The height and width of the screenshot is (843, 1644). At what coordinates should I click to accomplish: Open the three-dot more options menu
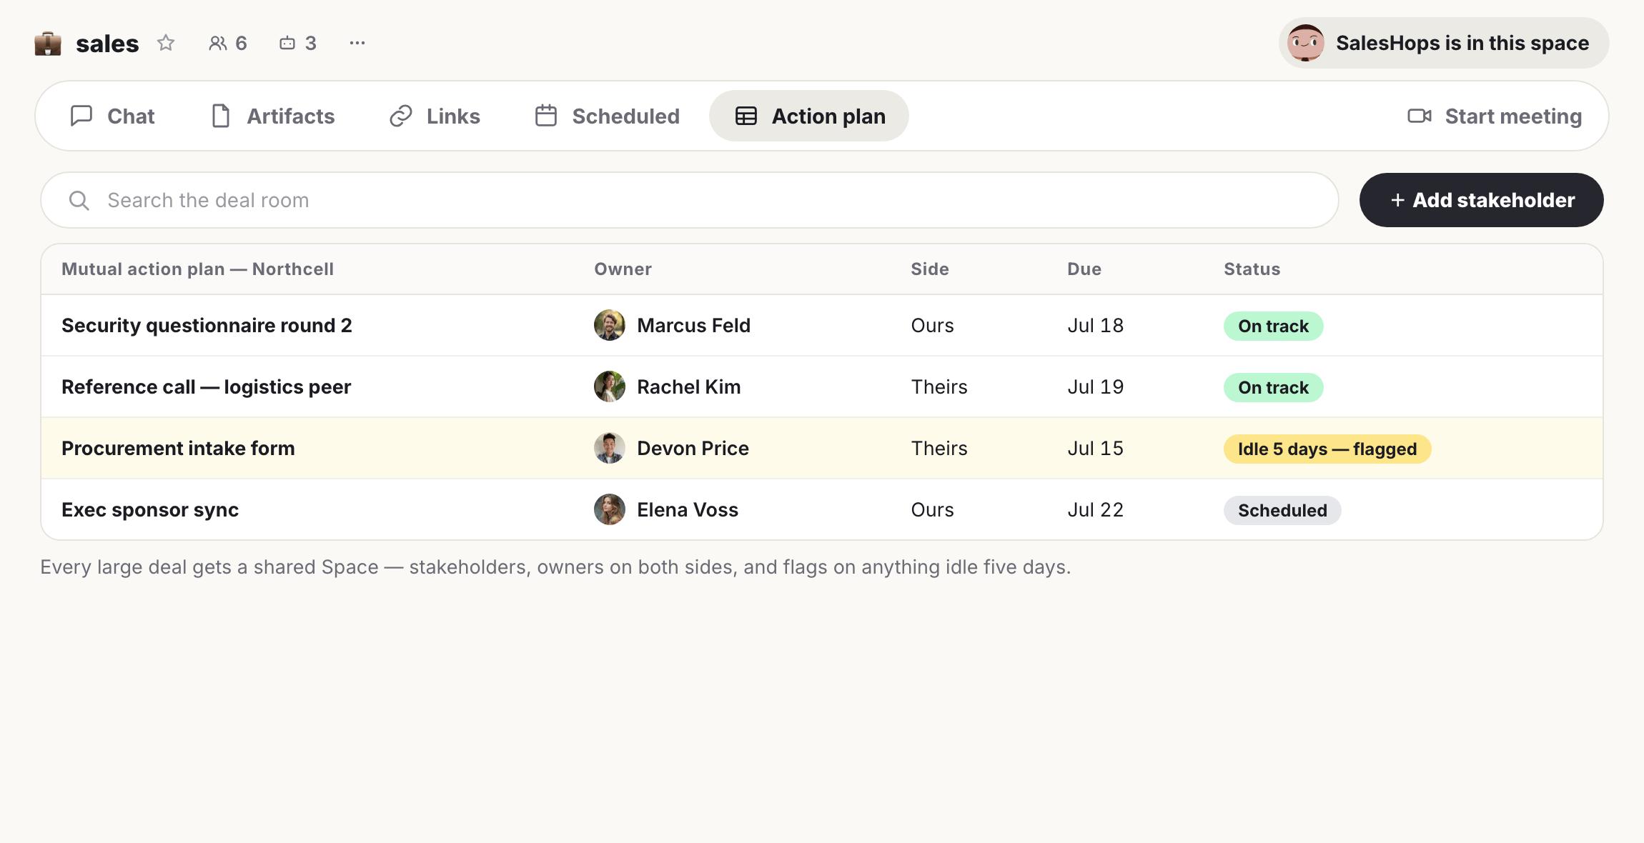(357, 43)
